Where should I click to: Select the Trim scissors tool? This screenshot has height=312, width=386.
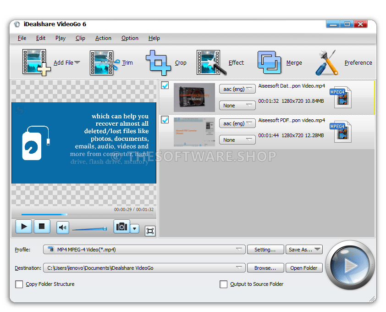[105, 62]
